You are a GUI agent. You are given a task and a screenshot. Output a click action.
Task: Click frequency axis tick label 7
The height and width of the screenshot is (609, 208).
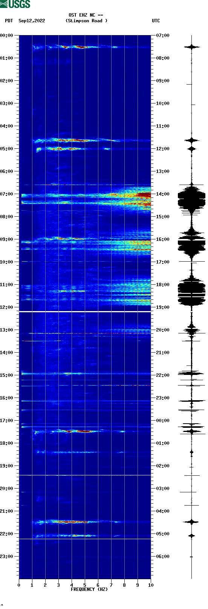[111, 585]
